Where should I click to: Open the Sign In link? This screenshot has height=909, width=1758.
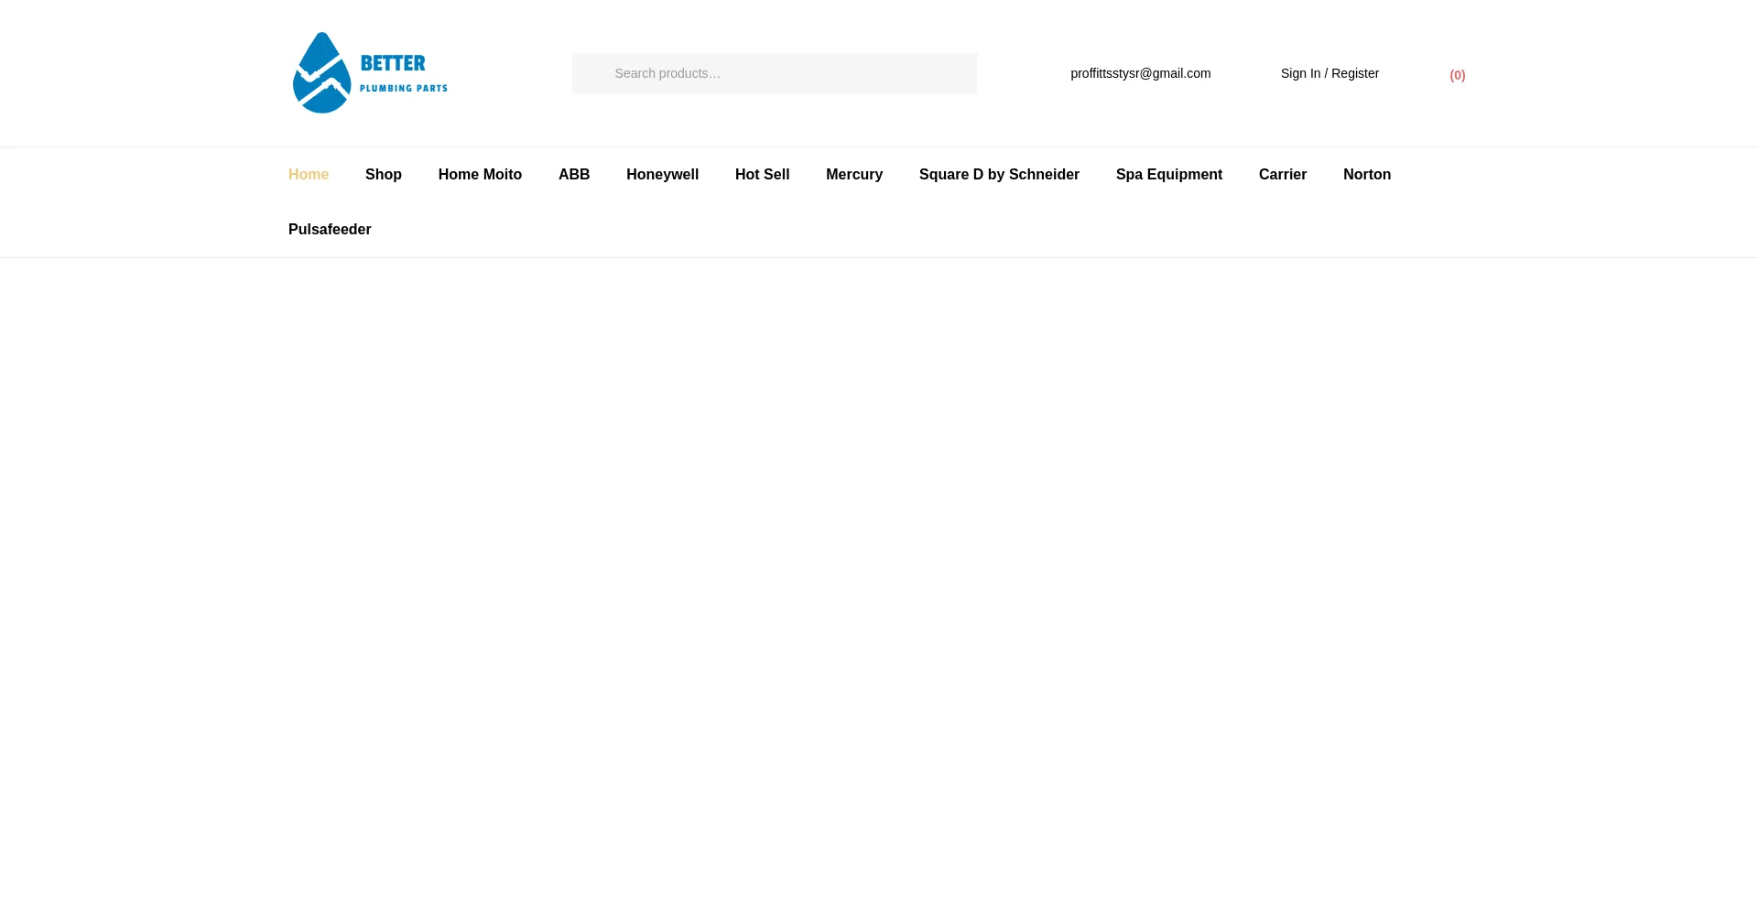pyautogui.click(x=1300, y=73)
